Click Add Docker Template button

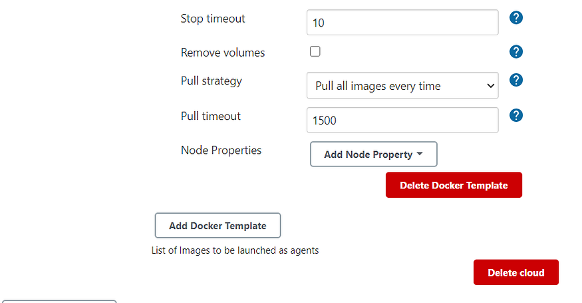(218, 225)
